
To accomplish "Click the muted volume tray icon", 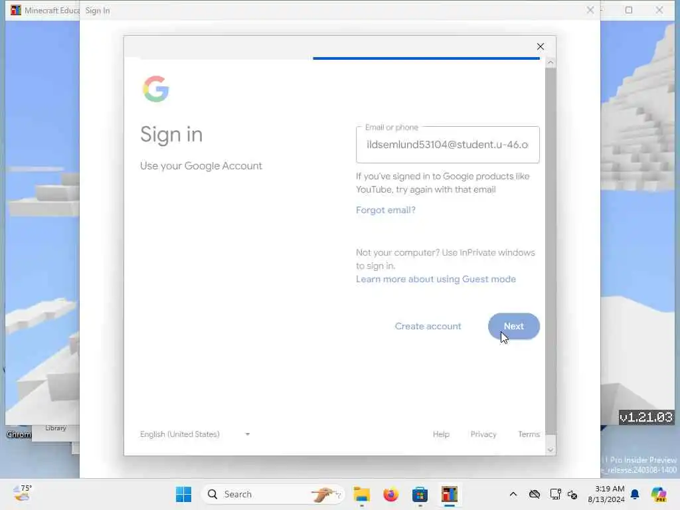I will click(x=572, y=494).
